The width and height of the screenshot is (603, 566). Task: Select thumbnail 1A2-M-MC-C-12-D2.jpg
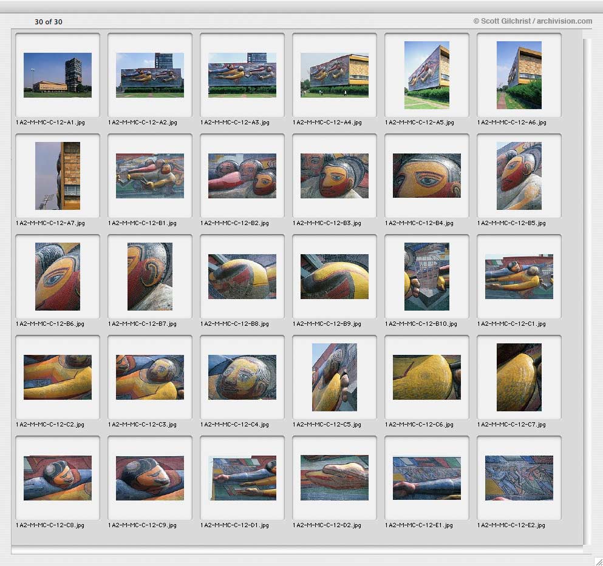(x=335, y=477)
